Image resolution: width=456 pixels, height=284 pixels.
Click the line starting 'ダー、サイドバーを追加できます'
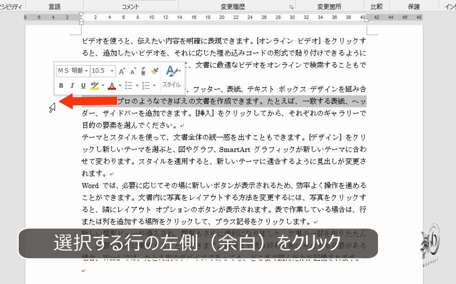(x=224, y=113)
